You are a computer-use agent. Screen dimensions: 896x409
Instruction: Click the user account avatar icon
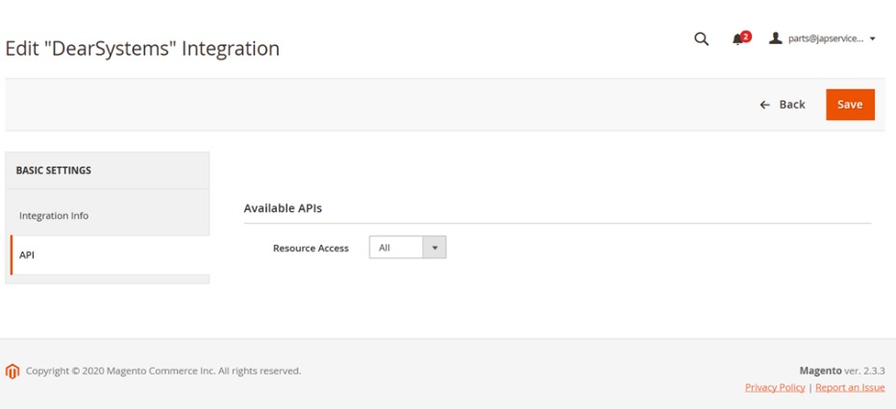tap(775, 39)
